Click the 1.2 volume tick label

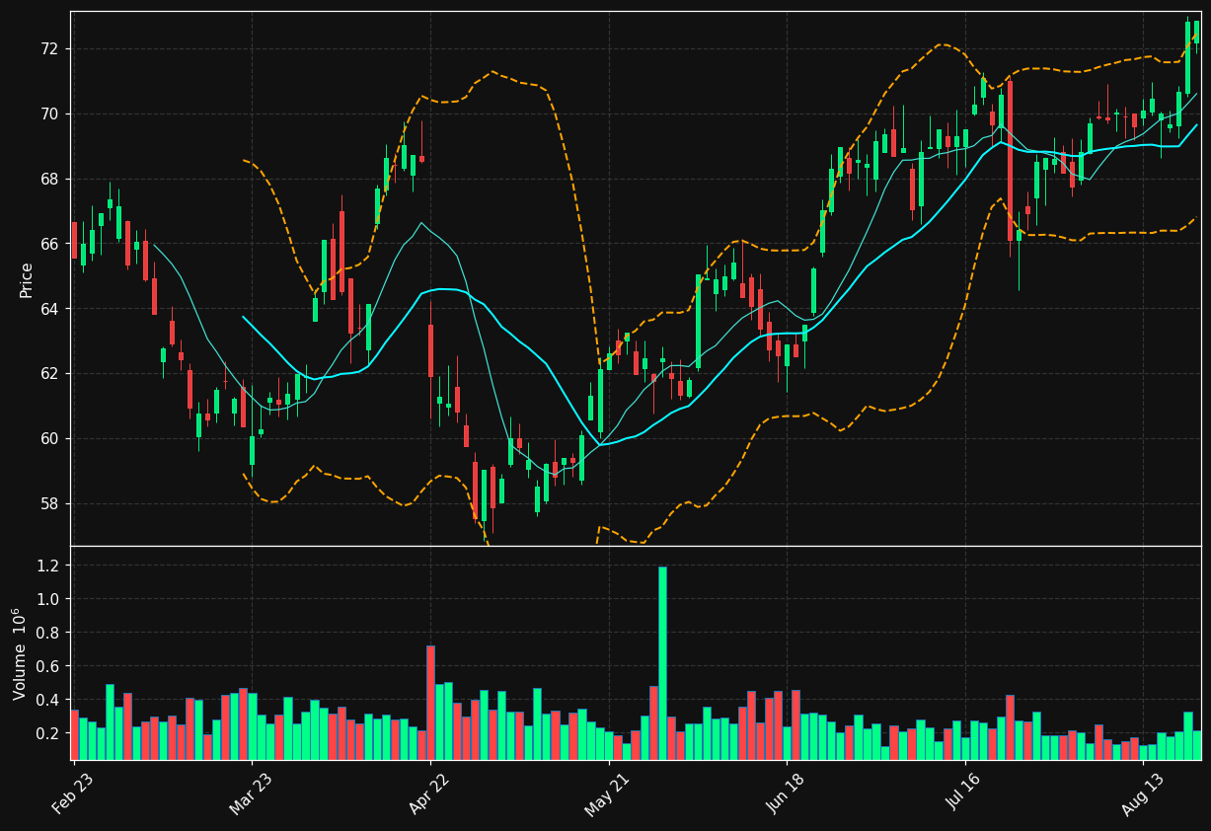(x=49, y=566)
